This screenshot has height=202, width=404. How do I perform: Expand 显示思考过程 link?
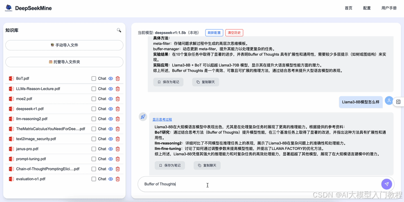coord(162,120)
